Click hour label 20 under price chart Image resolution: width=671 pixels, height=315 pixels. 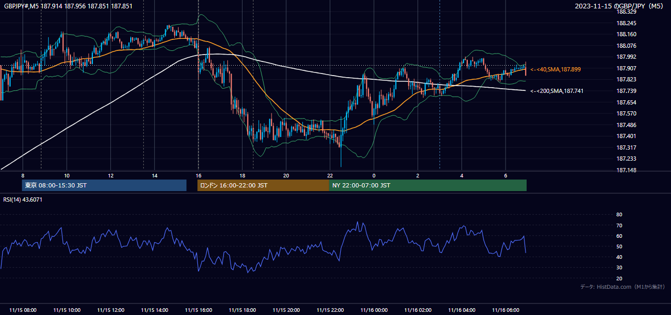point(286,175)
